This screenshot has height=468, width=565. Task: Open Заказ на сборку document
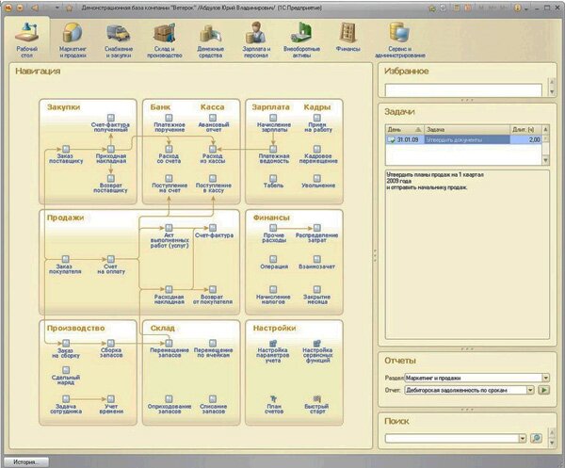[x=66, y=348]
